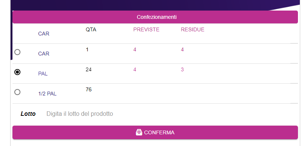Click the quantity 24 in the PAL row
Viewport: 307px width, 146px height.
coord(88,69)
